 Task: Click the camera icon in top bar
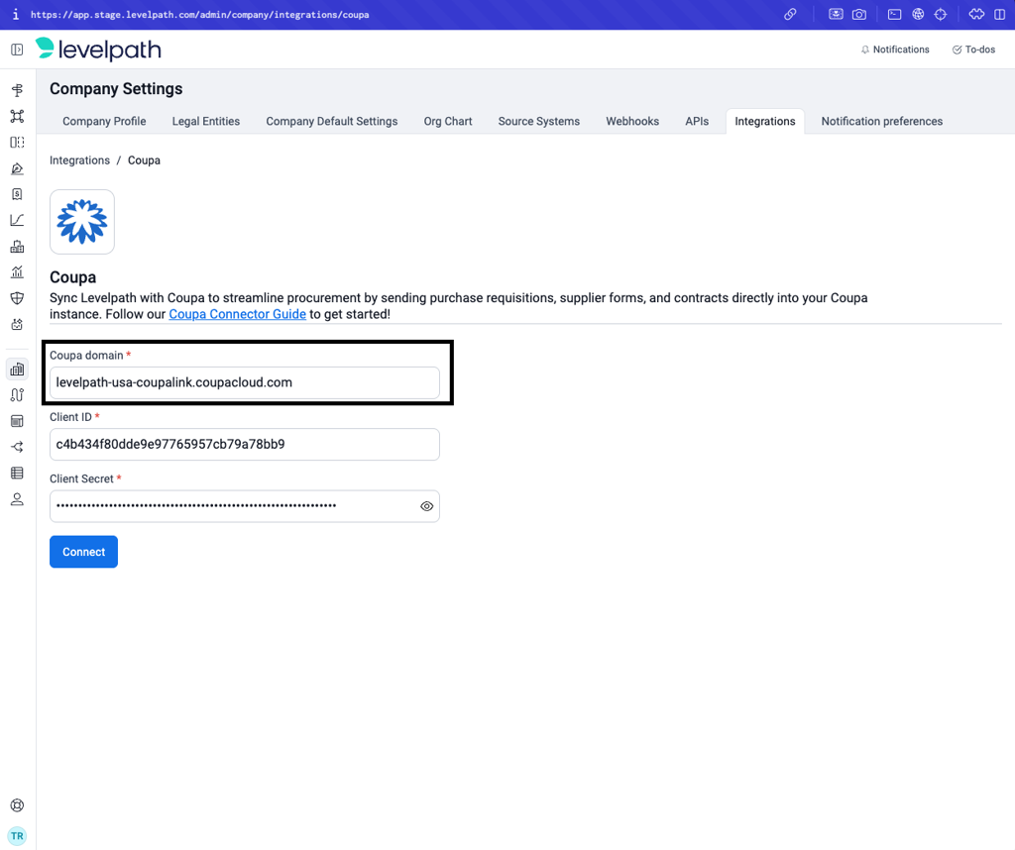(859, 15)
